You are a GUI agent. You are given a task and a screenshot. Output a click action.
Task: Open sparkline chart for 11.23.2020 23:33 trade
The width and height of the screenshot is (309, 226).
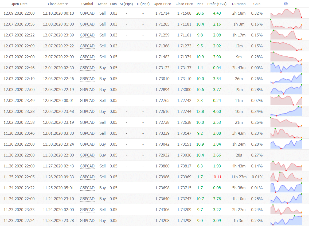pos(286,209)
